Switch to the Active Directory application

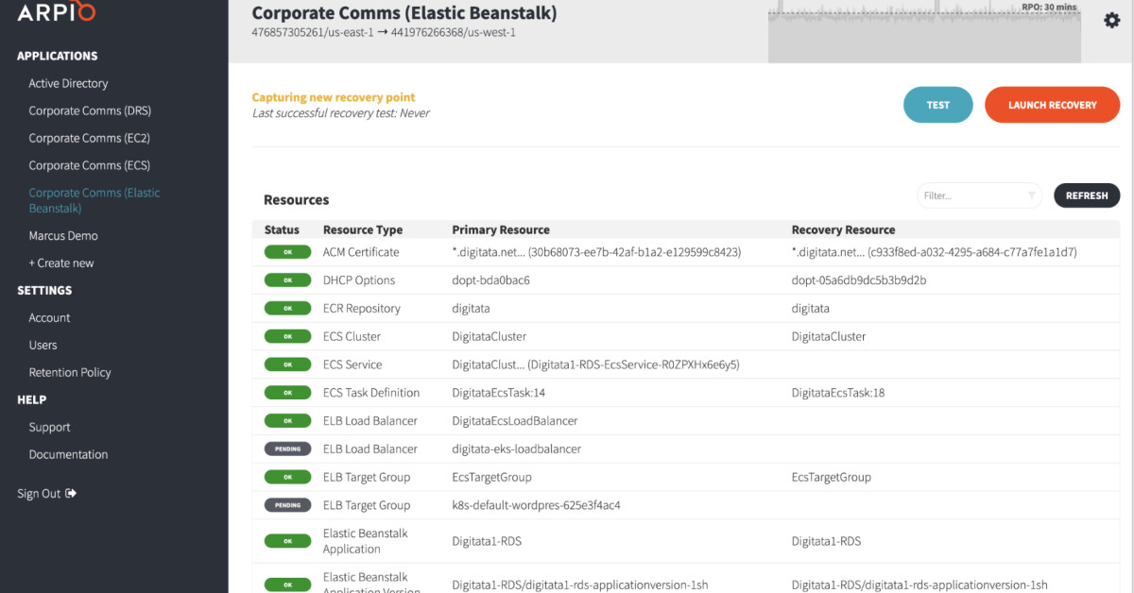click(67, 83)
